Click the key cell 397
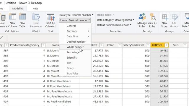This screenshot has width=189, height=106. 4,51
